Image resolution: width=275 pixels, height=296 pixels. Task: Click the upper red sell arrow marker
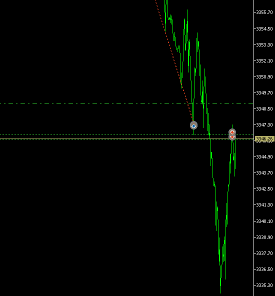pyautogui.click(x=232, y=132)
